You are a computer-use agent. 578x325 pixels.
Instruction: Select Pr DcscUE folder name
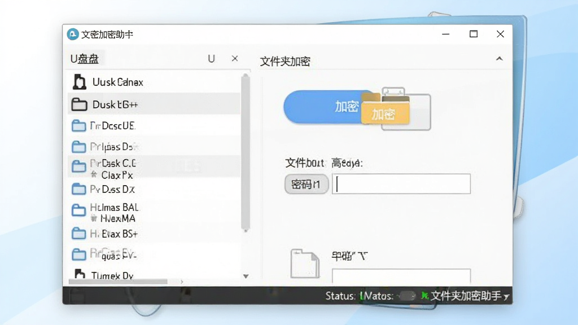coord(113,126)
